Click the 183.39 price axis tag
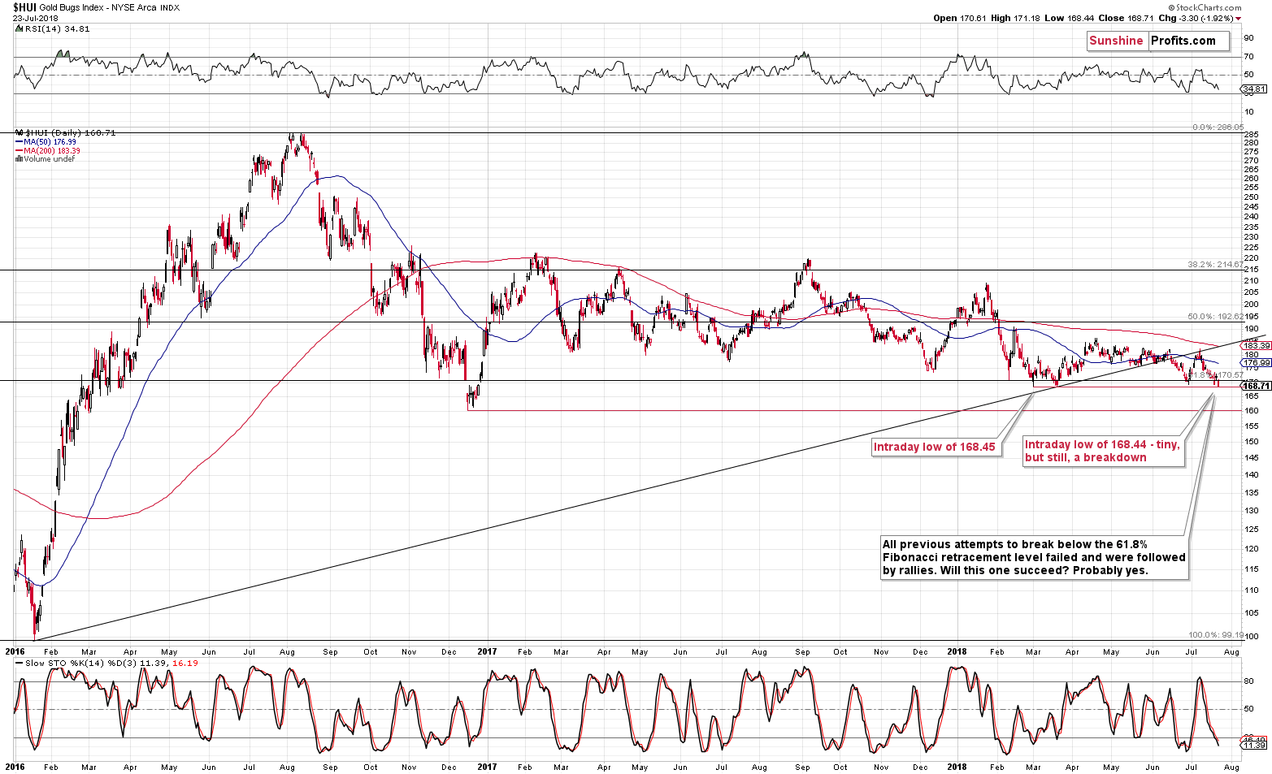The height and width of the screenshot is (774, 1272). coord(1257,345)
